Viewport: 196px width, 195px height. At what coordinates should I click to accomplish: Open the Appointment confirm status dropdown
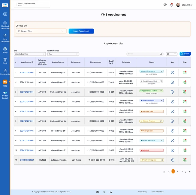pos(151,91)
